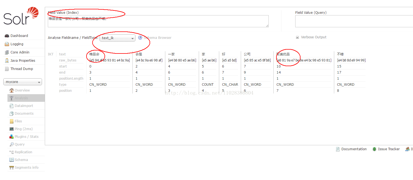The height and width of the screenshot is (180, 413).
Task: Click the Schema book icon
Action: coord(11,160)
